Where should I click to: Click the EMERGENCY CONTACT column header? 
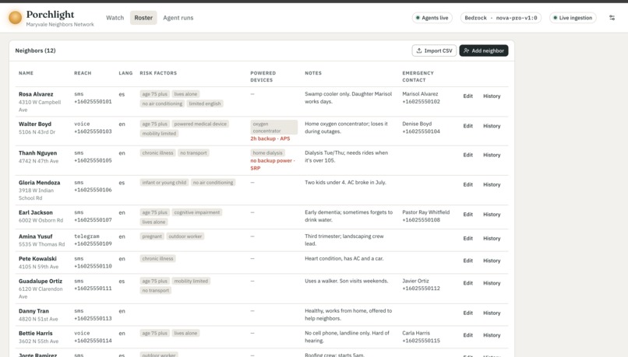418,77
